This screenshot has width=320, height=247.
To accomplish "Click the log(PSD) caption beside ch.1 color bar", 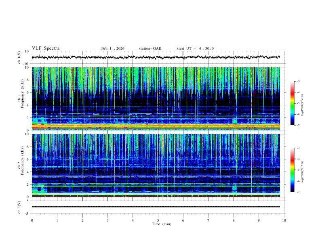I will pyautogui.click(x=303, y=105).
